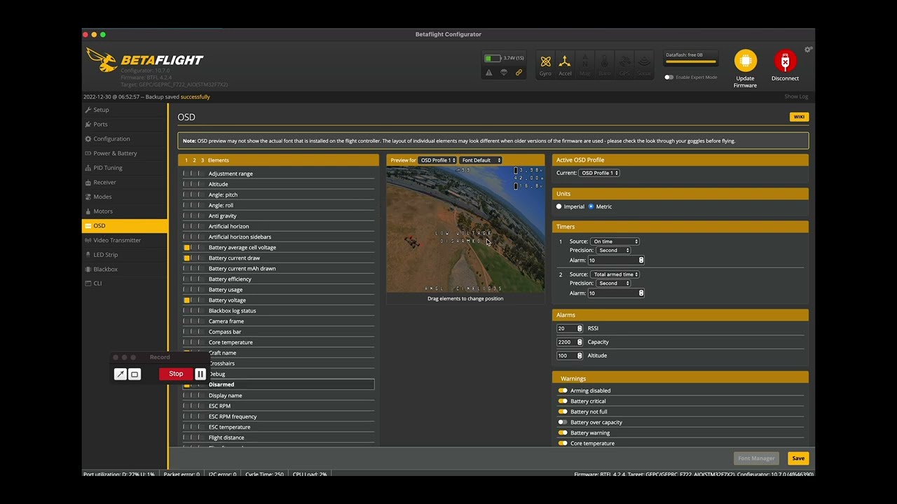Click the PID Tuning icon in the sidebar
The height and width of the screenshot is (504, 897).
88,168
